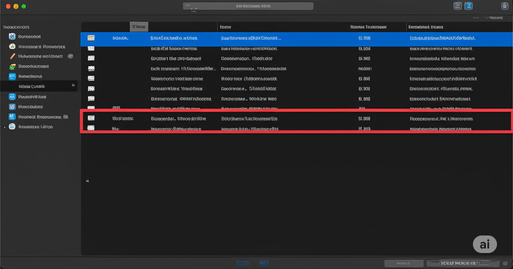Image resolution: width=513 pixels, height=269 pixels.
Task: Click the bright-labeled button at bottom right
Action: tap(463, 263)
